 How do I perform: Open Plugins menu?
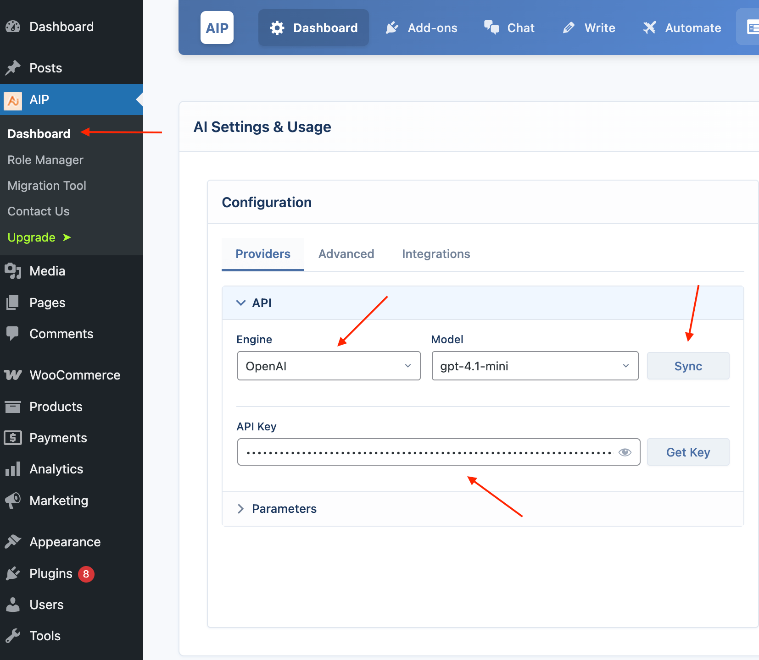[72, 573]
